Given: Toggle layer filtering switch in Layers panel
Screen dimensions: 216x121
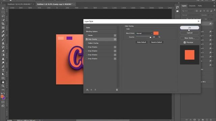Looking at the screenshot, I should tap(215, 10).
